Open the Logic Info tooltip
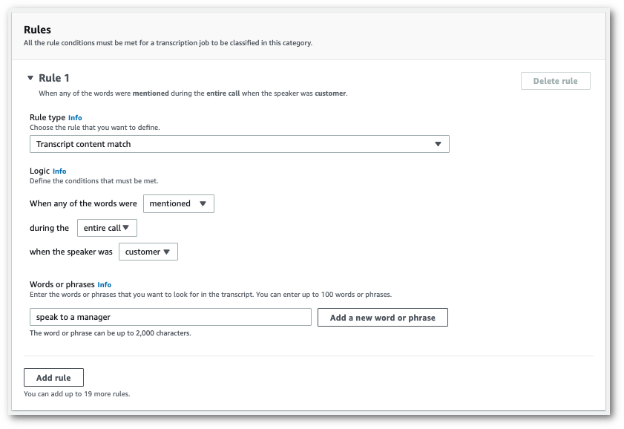Screen dimensions: 624x429 click(60, 171)
